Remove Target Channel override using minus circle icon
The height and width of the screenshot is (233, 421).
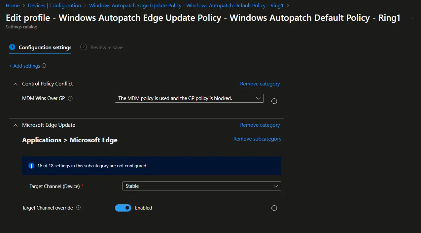click(274, 208)
